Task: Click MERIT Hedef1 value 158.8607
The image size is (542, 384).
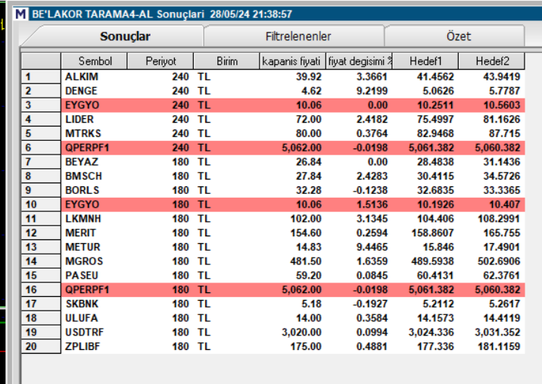Action: 432,233
